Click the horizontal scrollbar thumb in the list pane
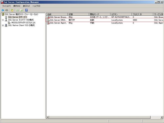 100,117
